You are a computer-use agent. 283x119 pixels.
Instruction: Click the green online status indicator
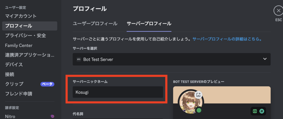199,110
